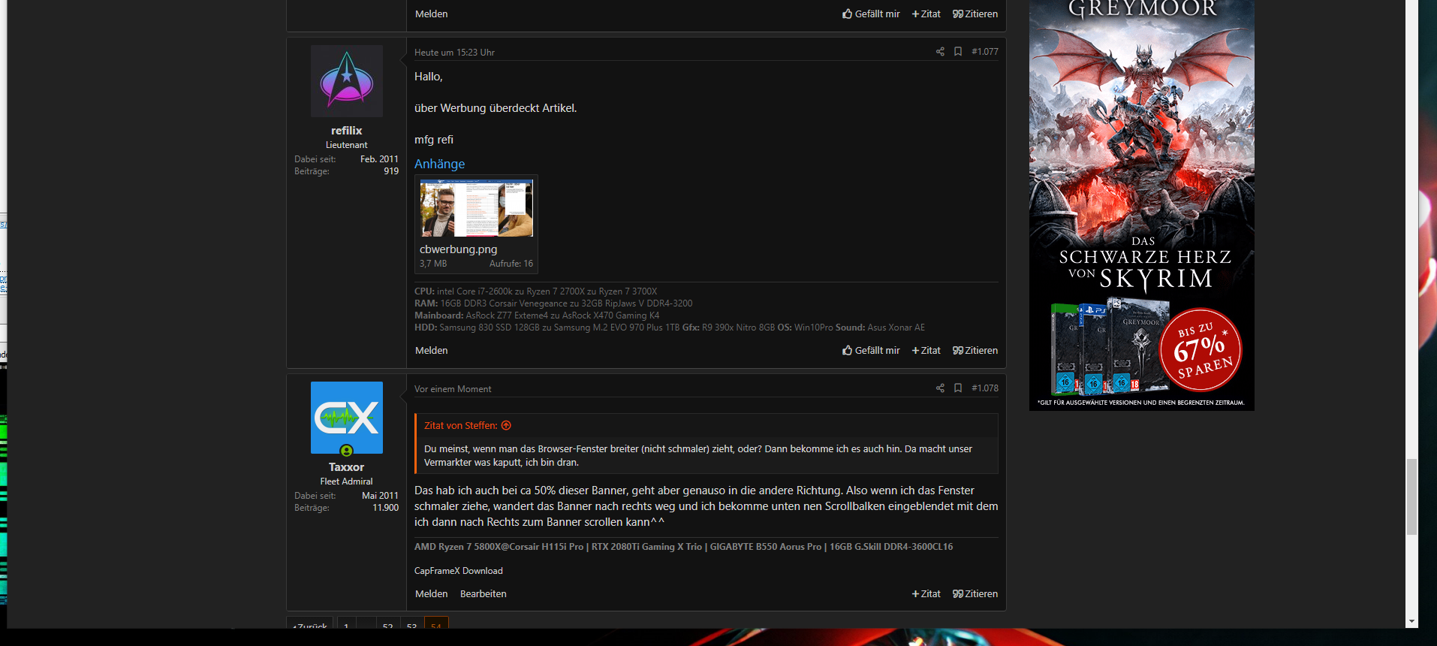Image resolution: width=1437 pixels, height=646 pixels.
Task: Click the join date Feb. 2011
Action: 379,159
